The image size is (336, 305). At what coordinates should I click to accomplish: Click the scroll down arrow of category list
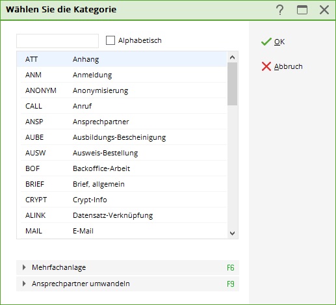click(x=232, y=233)
